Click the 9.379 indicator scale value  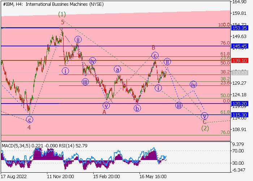click(238, 144)
